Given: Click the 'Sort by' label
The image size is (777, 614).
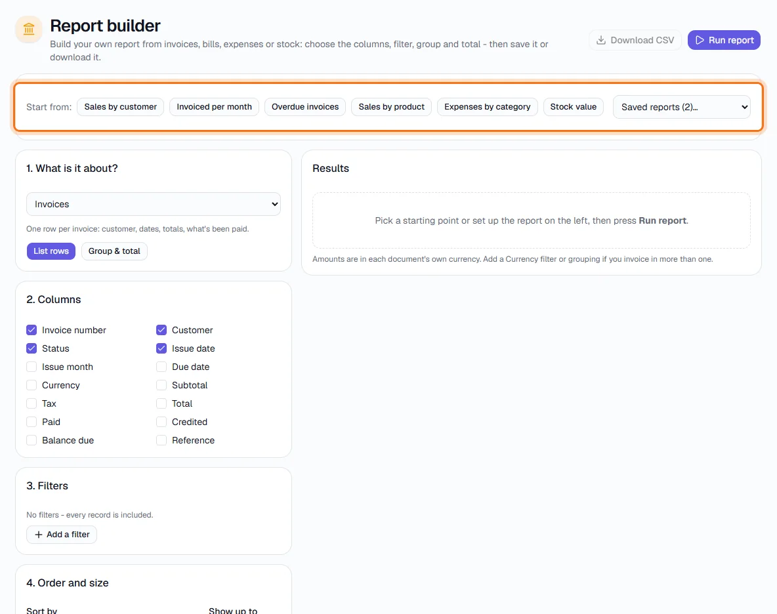Looking at the screenshot, I should click(x=41, y=611).
